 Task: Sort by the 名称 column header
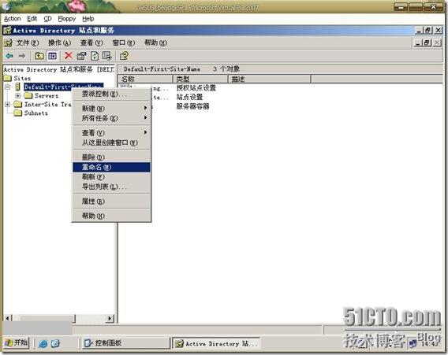145,79
